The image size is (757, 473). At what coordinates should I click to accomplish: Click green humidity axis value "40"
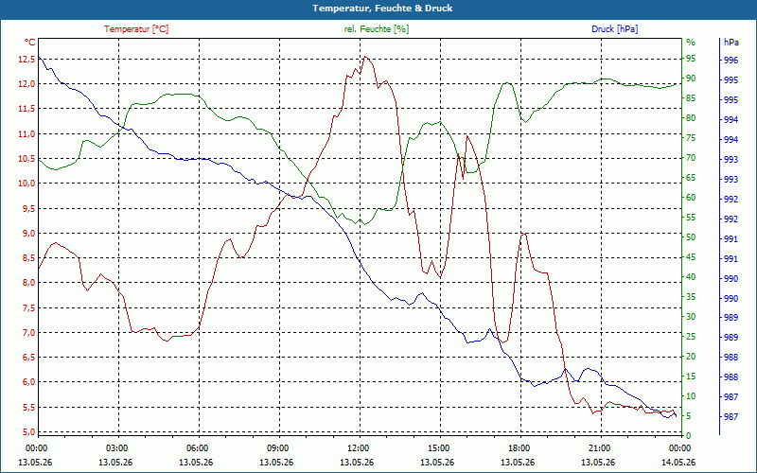pyautogui.click(x=691, y=277)
